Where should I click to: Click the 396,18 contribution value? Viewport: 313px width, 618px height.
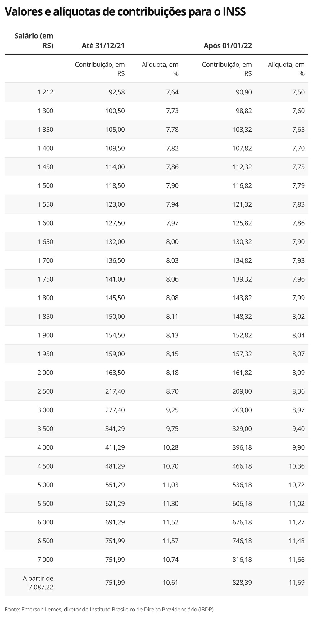242,447
